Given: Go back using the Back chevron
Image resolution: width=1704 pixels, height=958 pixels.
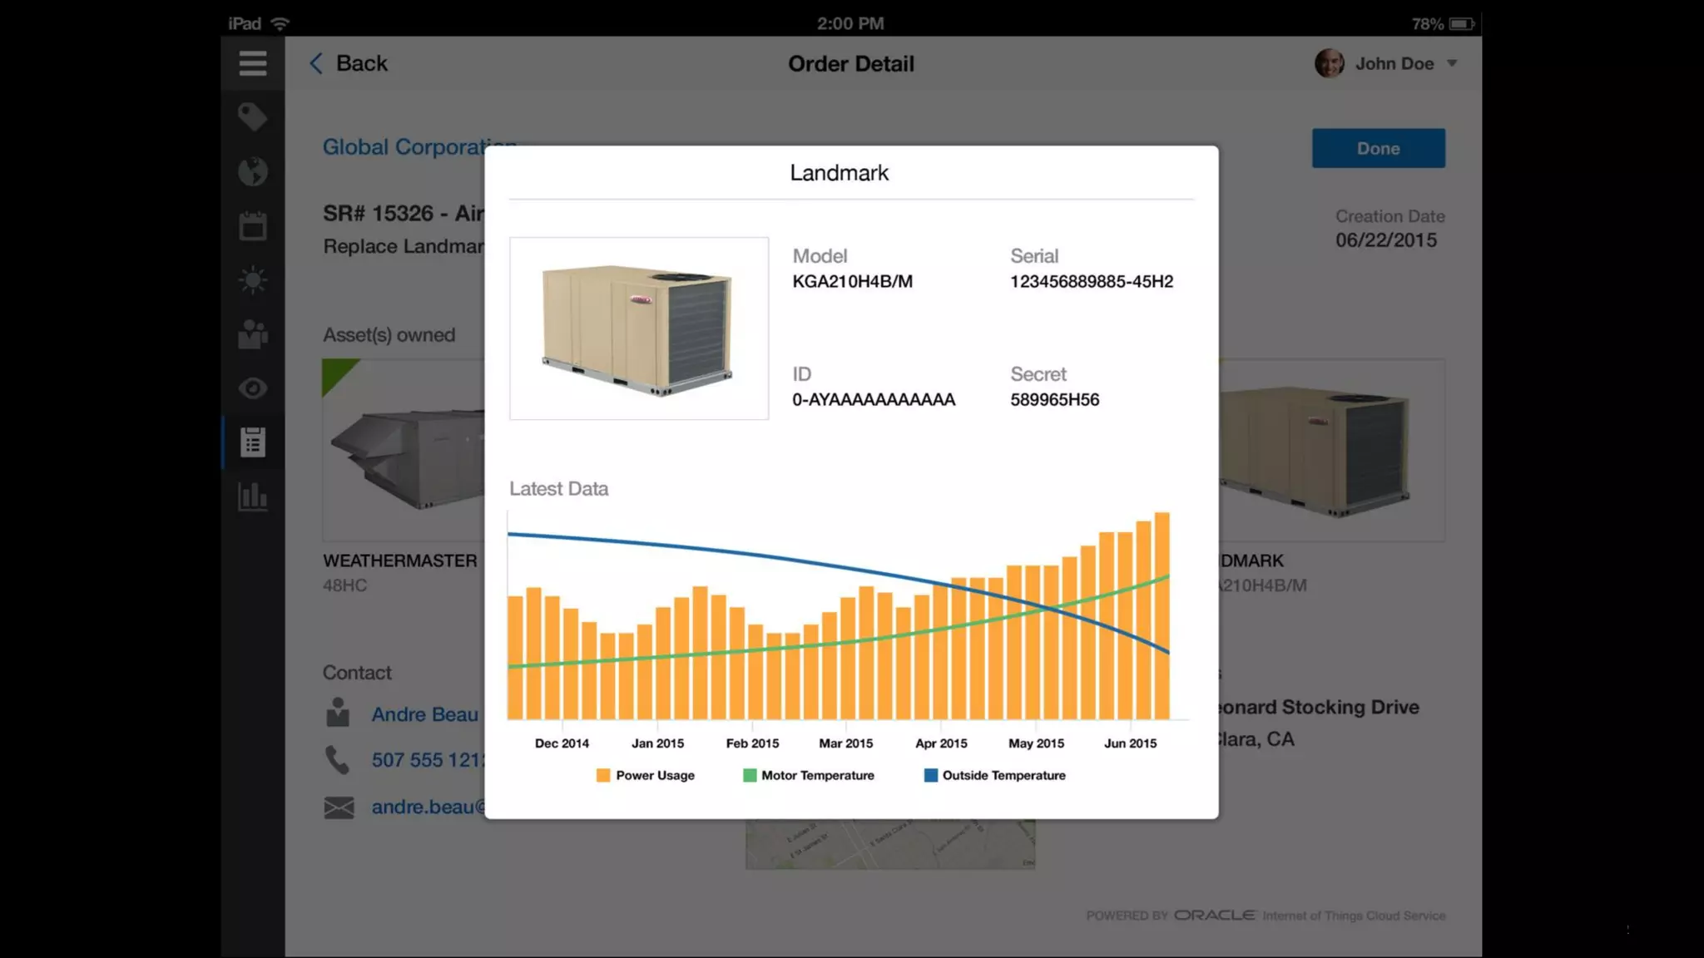Looking at the screenshot, I should [316, 63].
